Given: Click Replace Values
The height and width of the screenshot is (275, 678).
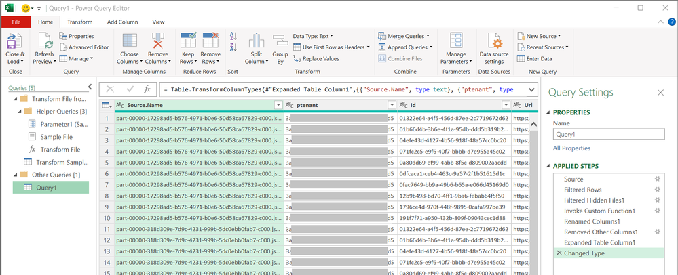Looking at the screenshot, I should tap(316, 59).
